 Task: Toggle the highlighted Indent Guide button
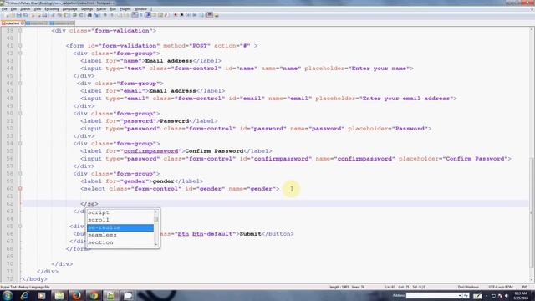[x=148, y=15]
